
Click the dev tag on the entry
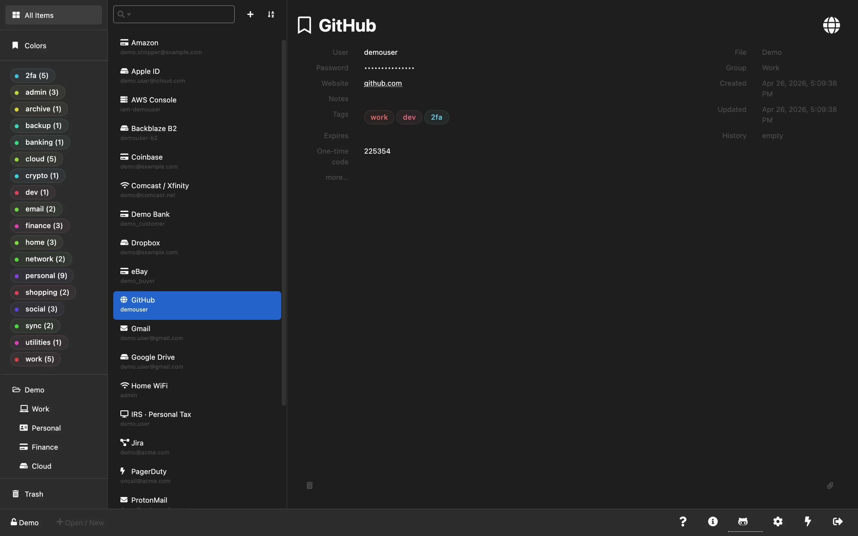[x=409, y=117]
